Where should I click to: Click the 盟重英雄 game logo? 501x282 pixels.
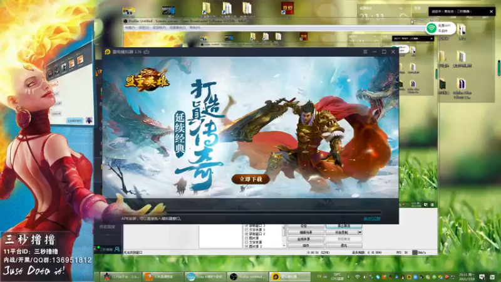(147, 80)
